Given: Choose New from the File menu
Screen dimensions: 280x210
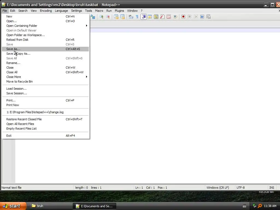Looking at the screenshot, I should coord(45,16).
